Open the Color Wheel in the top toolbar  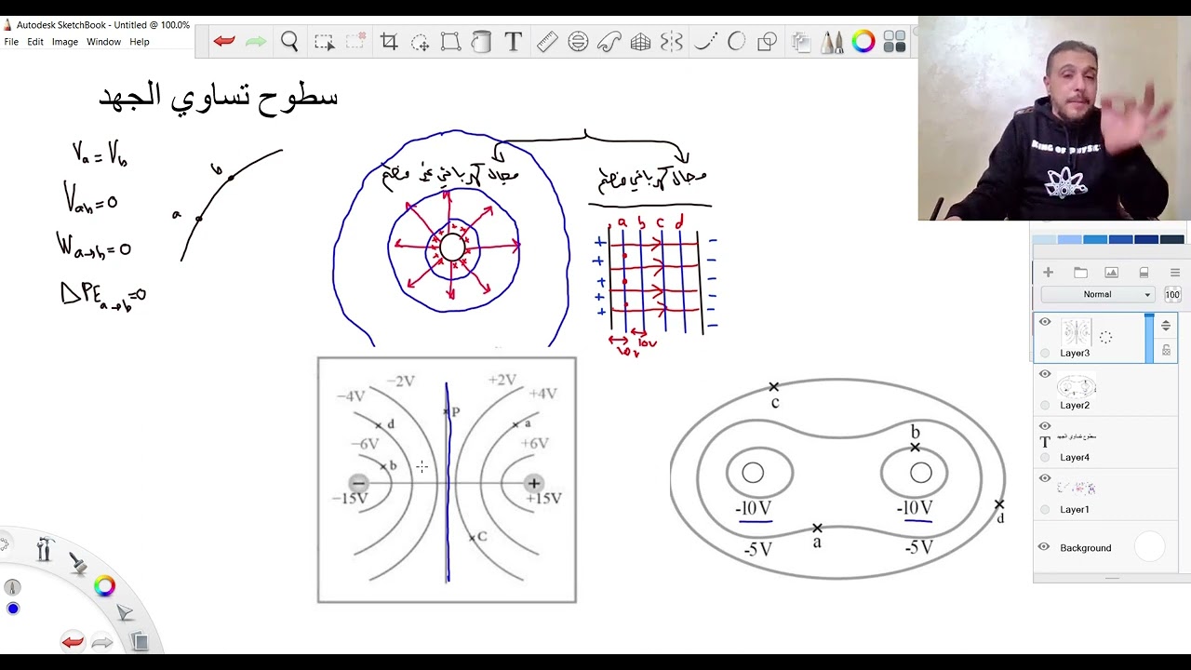tap(863, 42)
